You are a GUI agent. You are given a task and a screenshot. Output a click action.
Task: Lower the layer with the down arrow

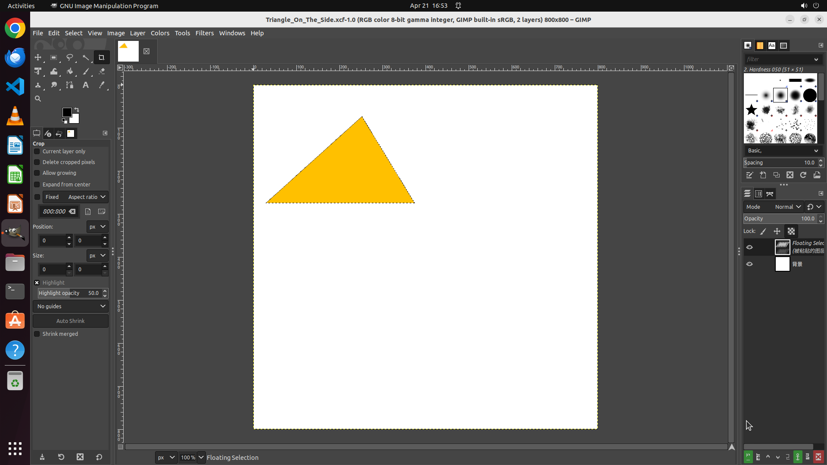(x=778, y=457)
